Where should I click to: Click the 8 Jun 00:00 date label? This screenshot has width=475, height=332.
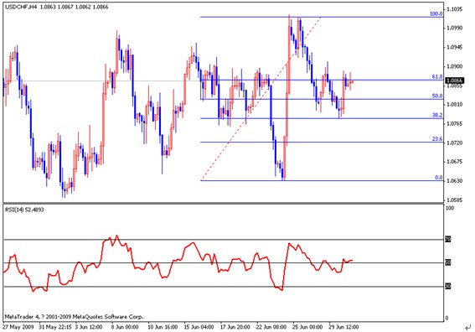pyautogui.click(x=125, y=327)
